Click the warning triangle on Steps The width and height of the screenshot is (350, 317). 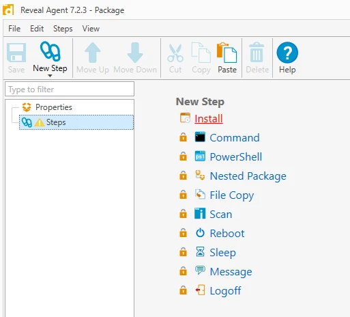point(40,122)
